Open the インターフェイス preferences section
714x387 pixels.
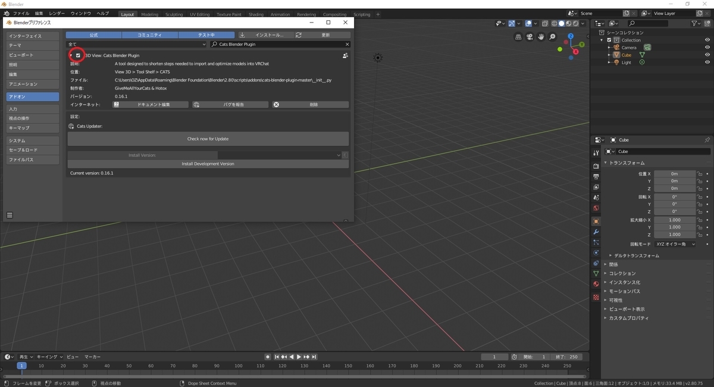[33, 36]
